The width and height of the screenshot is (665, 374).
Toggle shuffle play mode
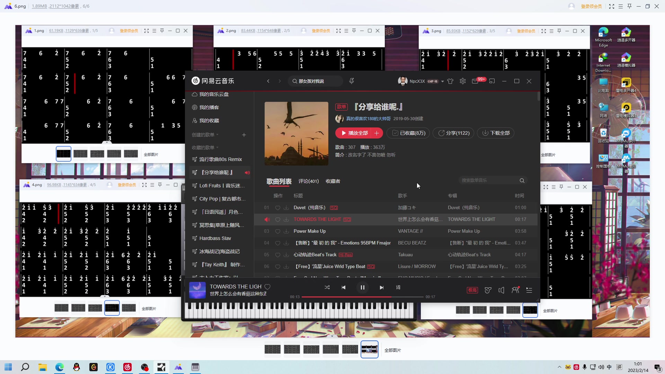tap(327, 287)
